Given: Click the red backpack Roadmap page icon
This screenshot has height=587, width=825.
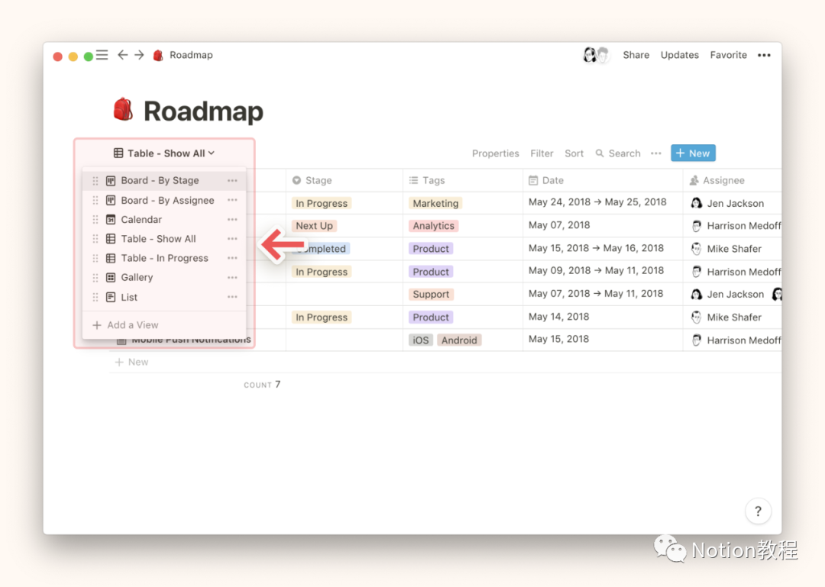Looking at the screenshot, I should tap(123, 111).
